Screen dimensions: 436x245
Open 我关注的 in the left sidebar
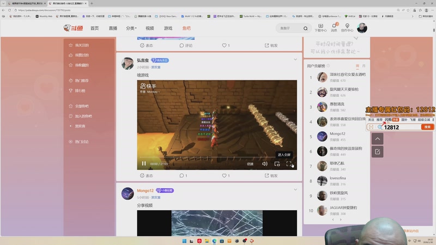[79, 45]
